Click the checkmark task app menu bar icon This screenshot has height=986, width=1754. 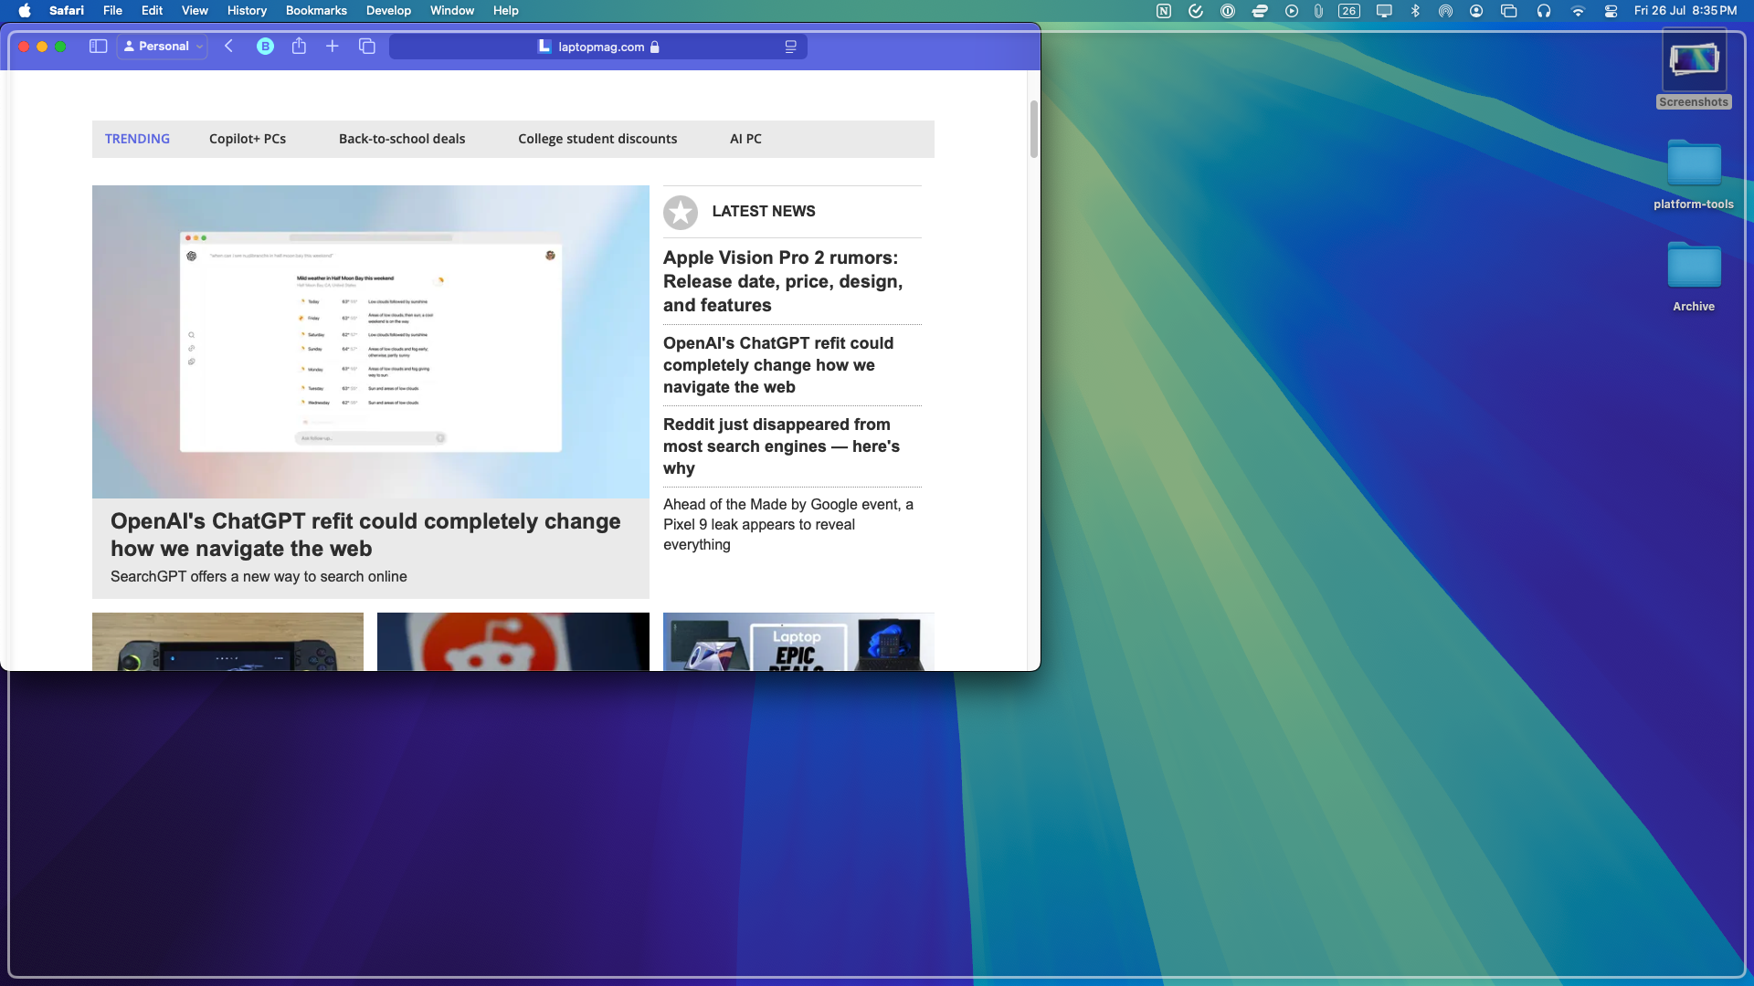1196,11
